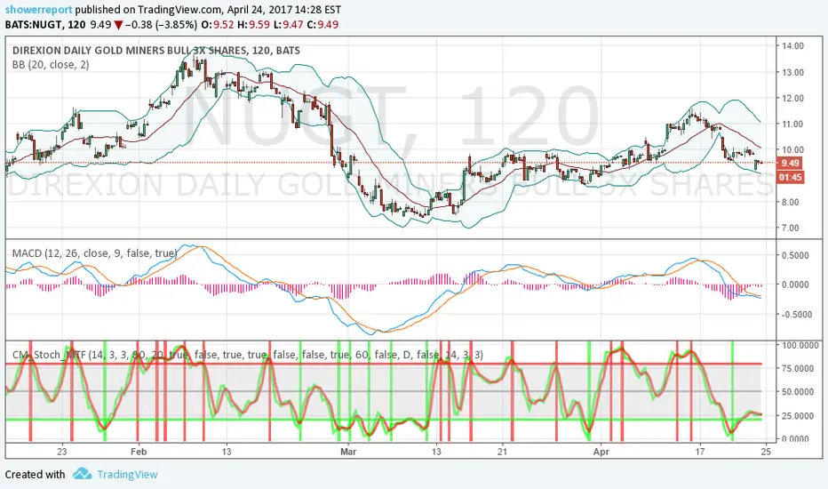The image size is (828, 489).
Task: Click the 0.5000 MACD axis label
Action: coord(795,255)
